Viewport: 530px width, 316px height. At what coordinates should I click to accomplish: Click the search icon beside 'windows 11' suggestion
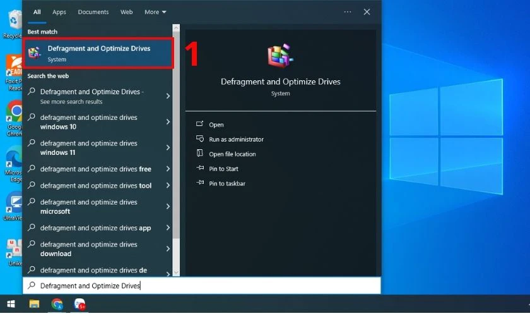(32, 143)
